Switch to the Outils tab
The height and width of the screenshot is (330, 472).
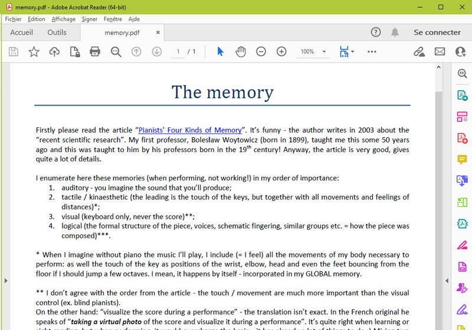coord(57,32)
